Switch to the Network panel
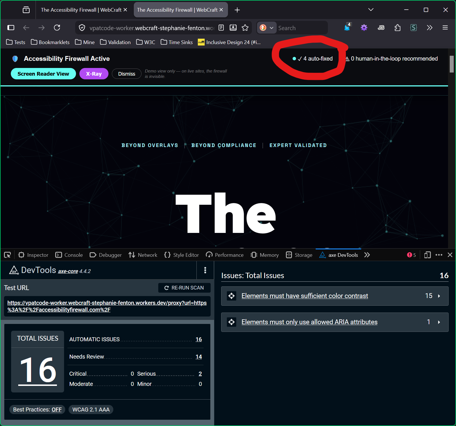 pyautogui.click(x=143, y=255)
